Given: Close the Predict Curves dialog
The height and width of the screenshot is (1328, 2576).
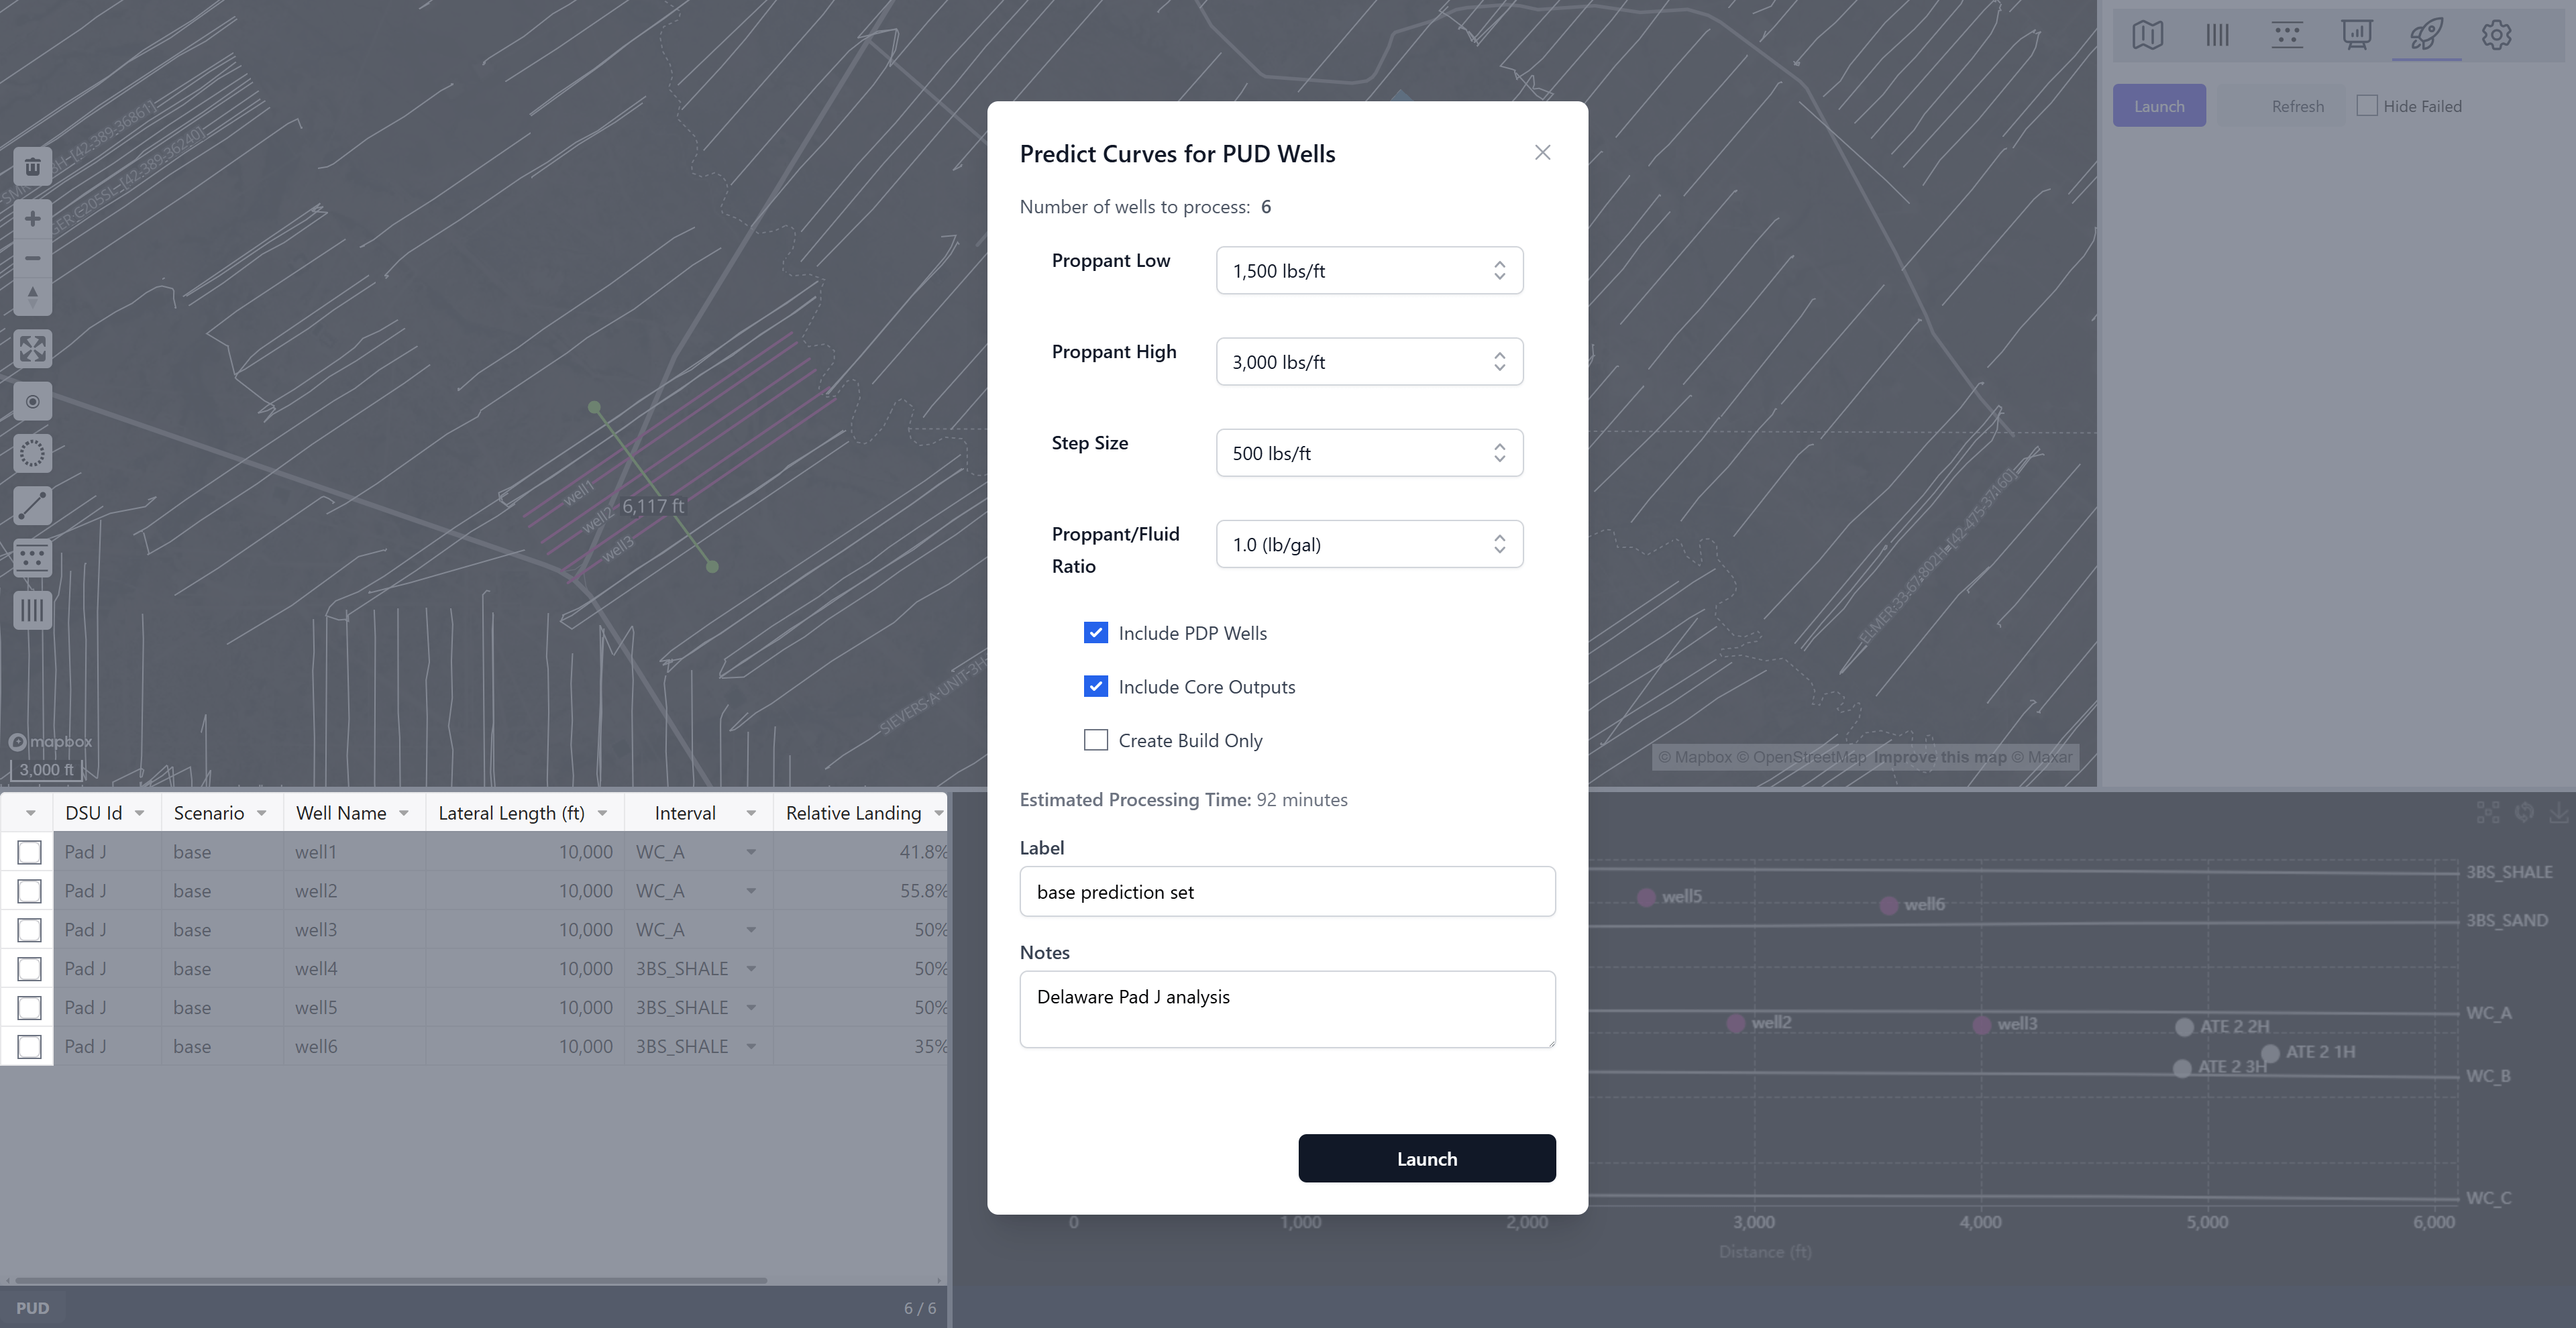Looking at the screenshot, I should coord(1542,152).
